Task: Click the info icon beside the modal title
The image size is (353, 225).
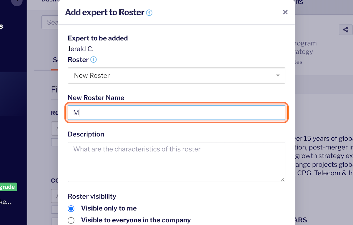Action: pos(149,13)
